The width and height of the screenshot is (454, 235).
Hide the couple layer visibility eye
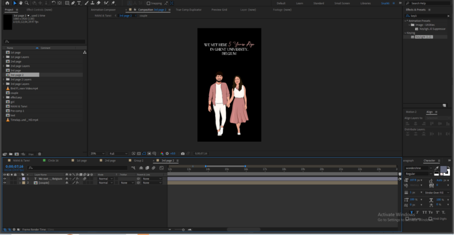[5, 182]
